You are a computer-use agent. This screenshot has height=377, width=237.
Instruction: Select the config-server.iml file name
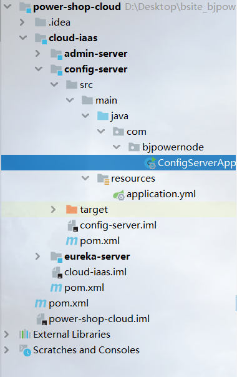pos(119,225)
